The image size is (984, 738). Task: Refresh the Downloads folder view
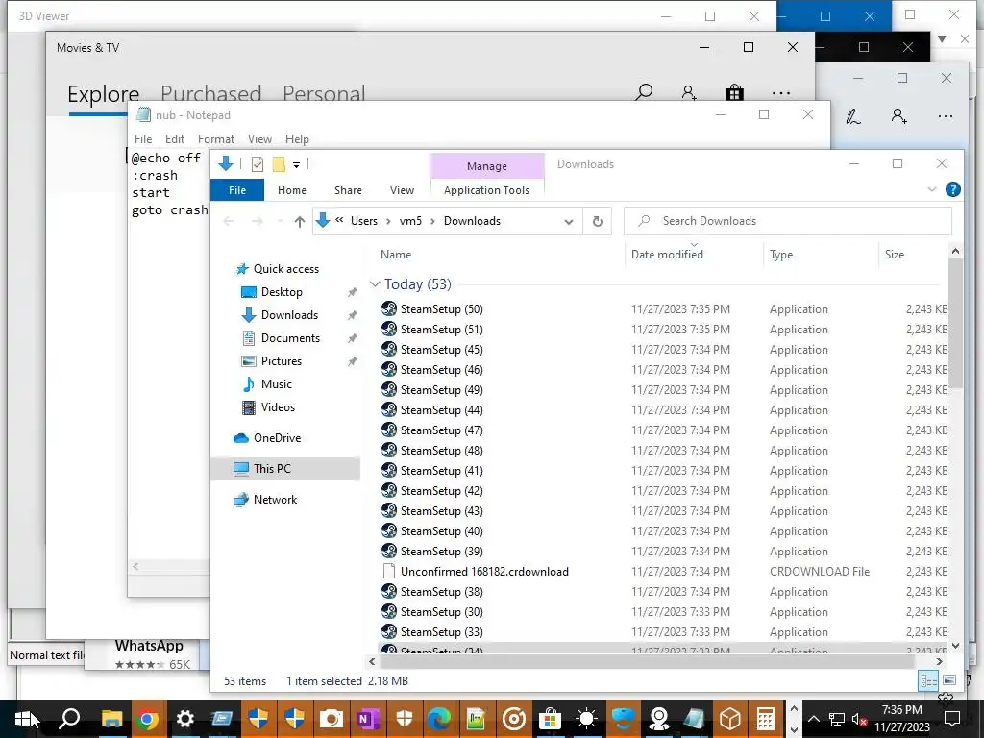click(x=598, y=221)
